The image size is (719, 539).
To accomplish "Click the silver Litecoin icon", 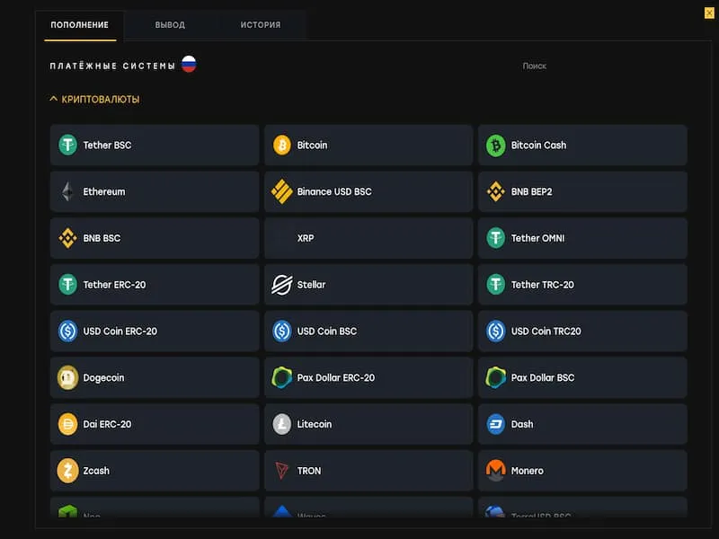I will coord(282,424).
